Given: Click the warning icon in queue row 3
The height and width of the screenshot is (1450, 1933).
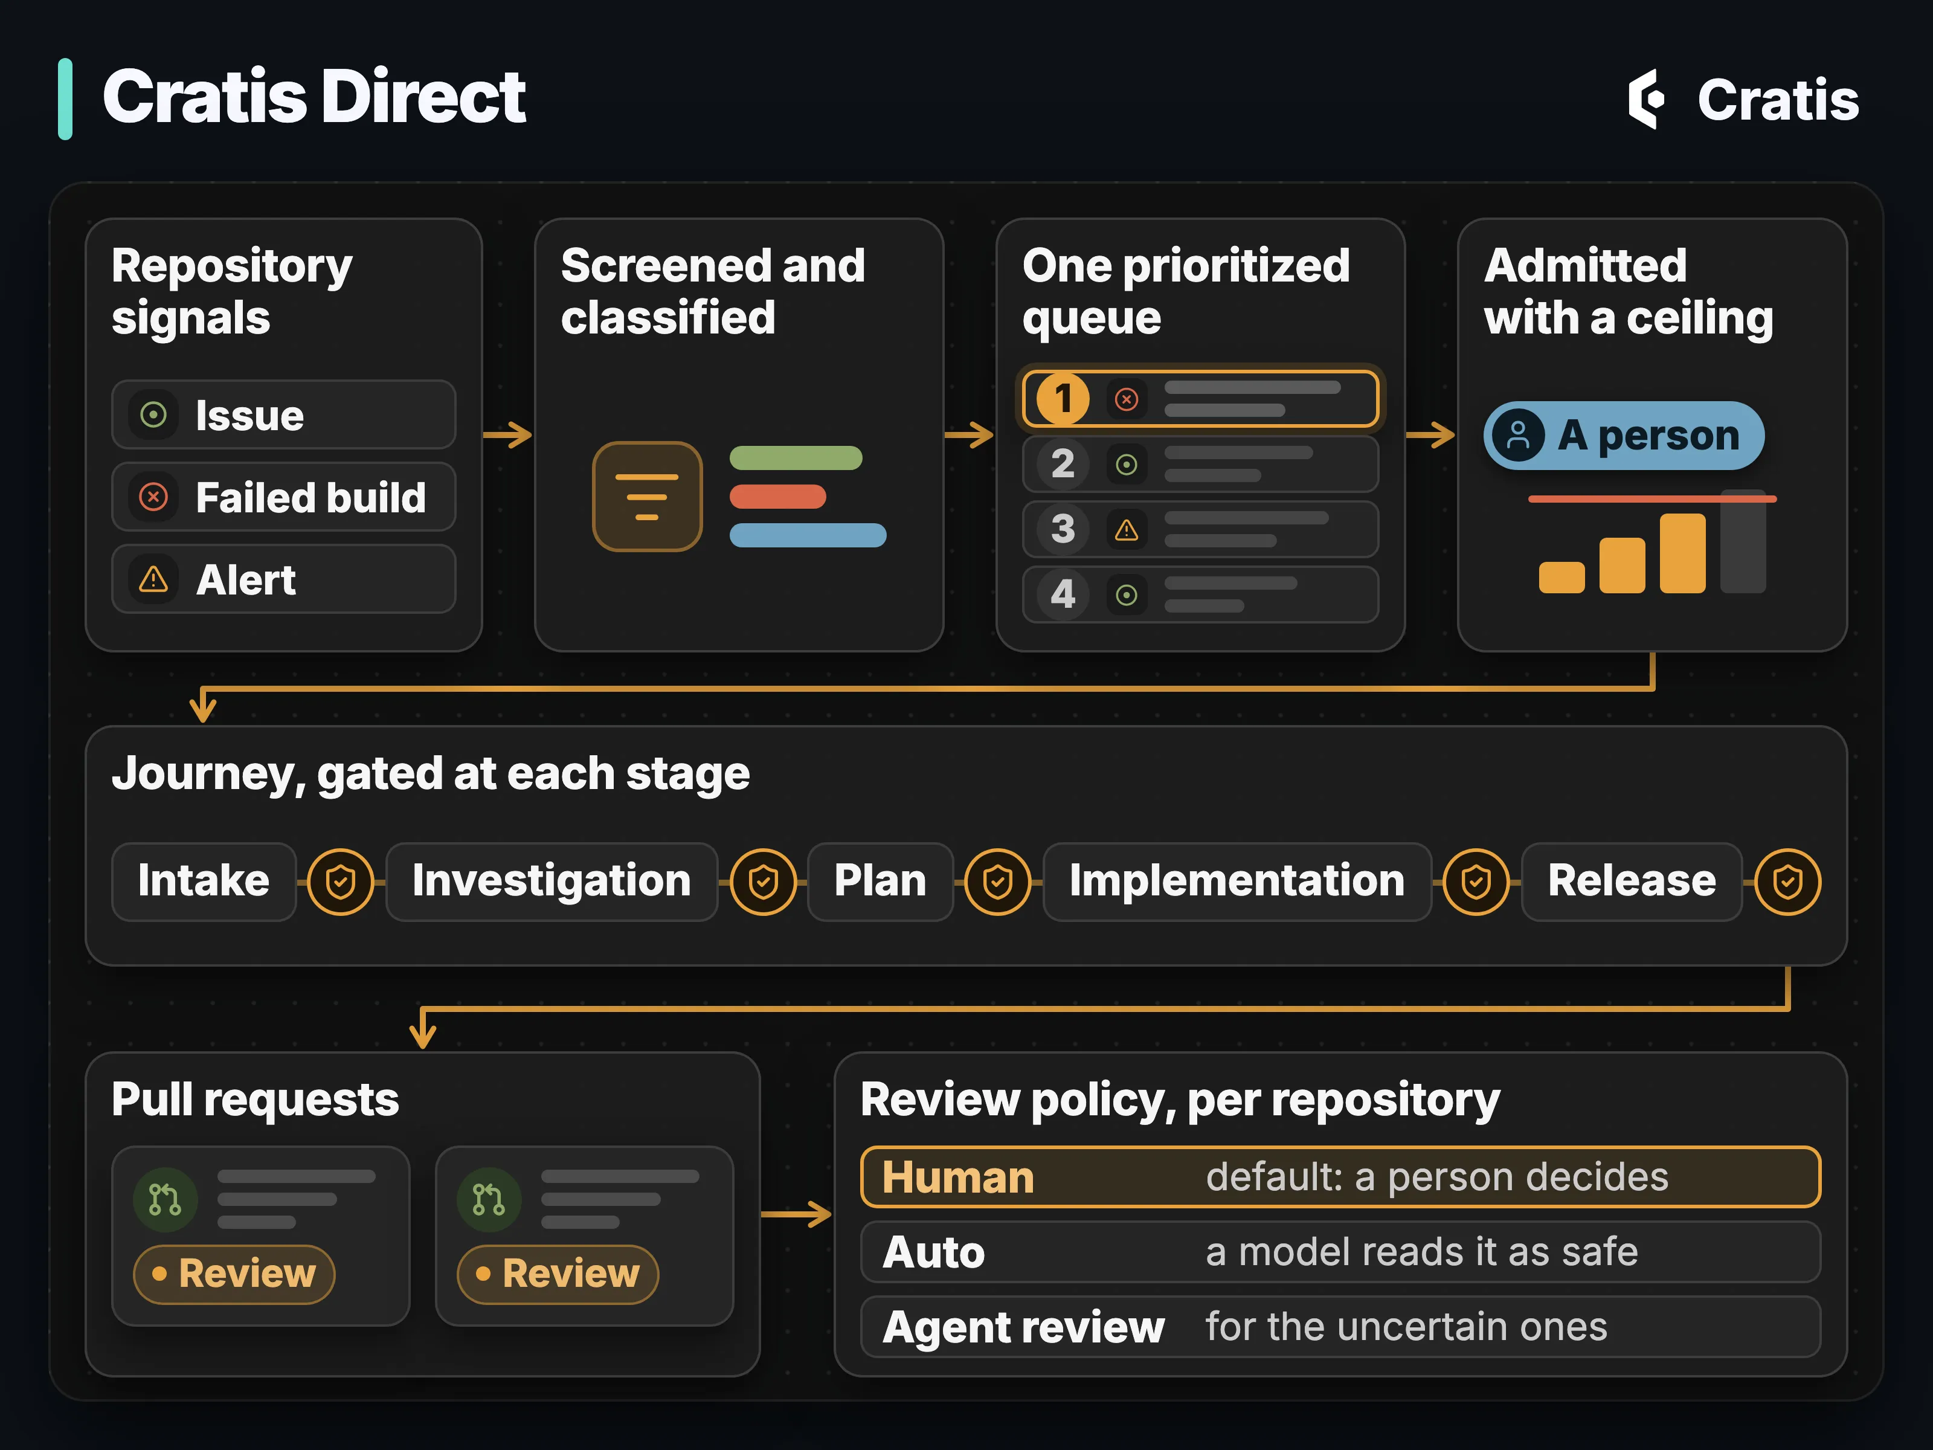Looking at the screenshot, I should click(x=1127, y=530).
